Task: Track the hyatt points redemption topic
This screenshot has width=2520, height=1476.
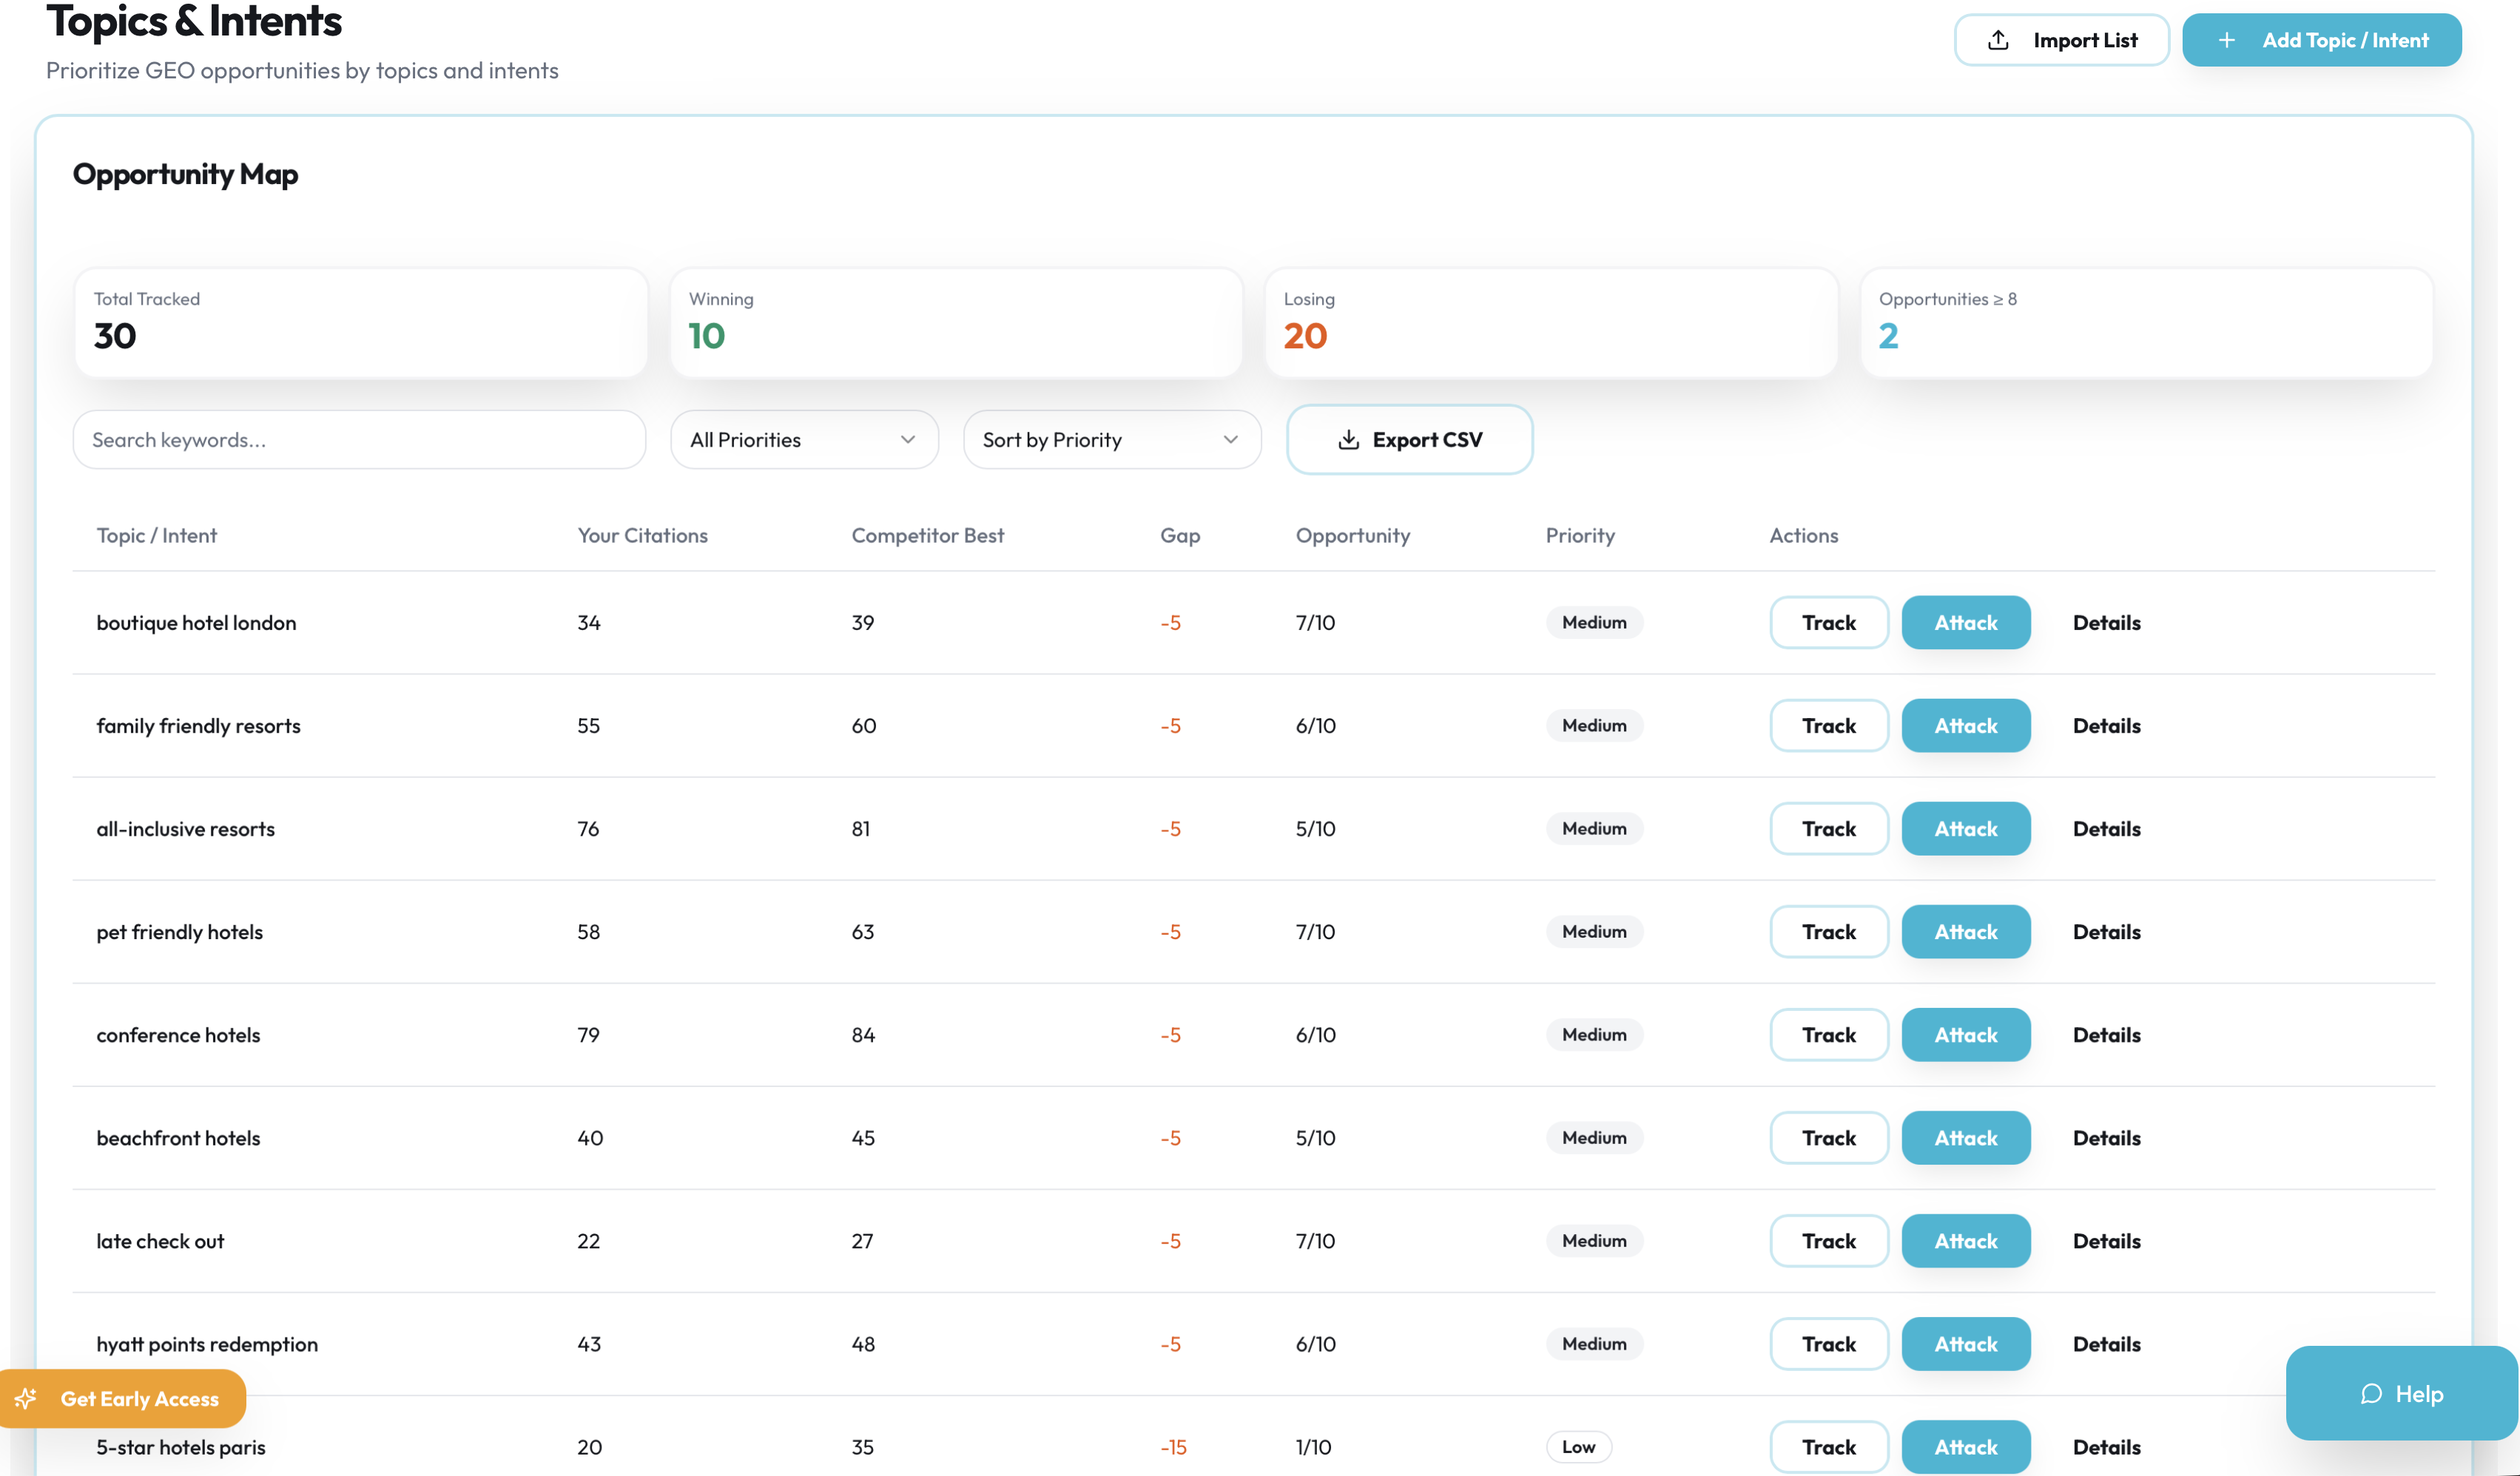Action: (x=1828, y=1343)
